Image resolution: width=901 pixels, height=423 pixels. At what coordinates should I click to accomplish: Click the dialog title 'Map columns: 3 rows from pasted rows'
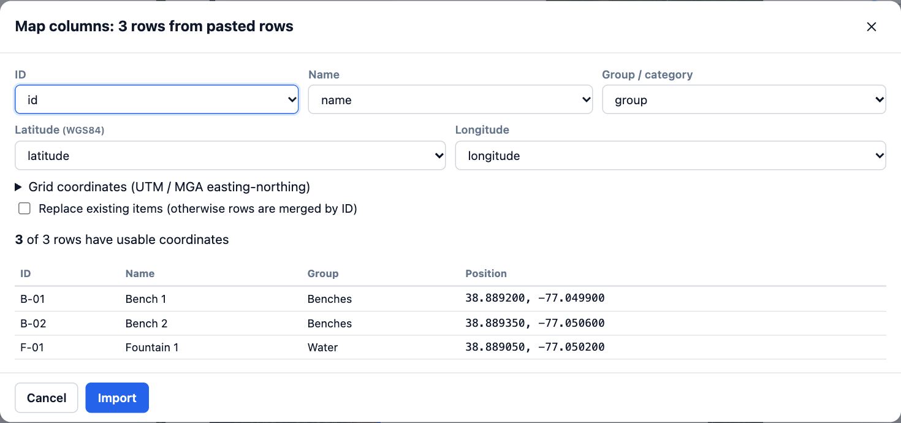(x=154, y=26)
